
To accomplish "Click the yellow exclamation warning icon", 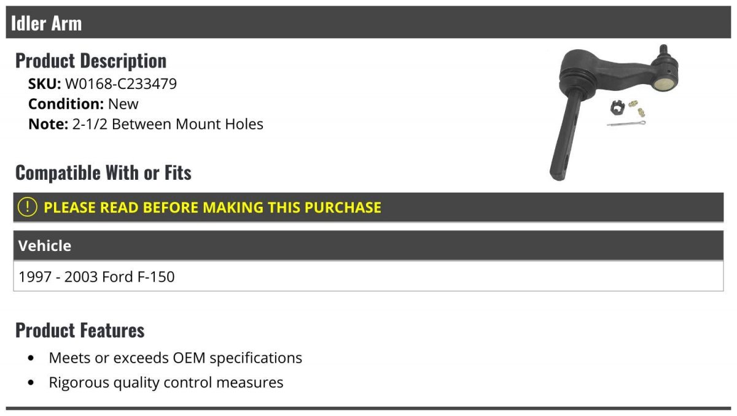I will 28,207.
